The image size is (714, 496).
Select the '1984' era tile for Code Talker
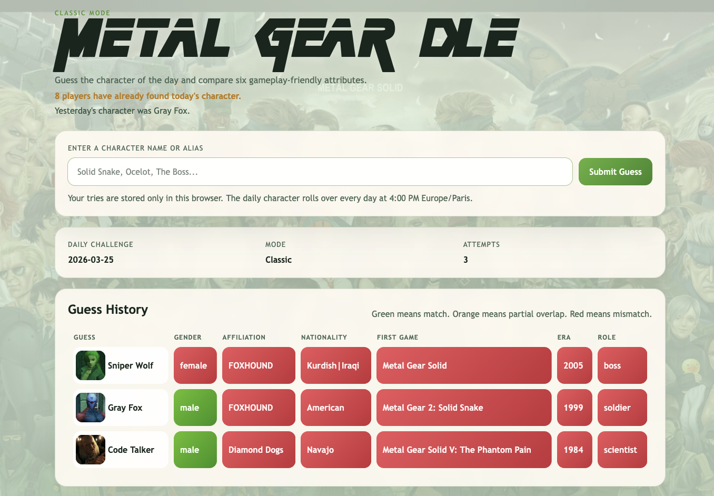pos(574,449)
